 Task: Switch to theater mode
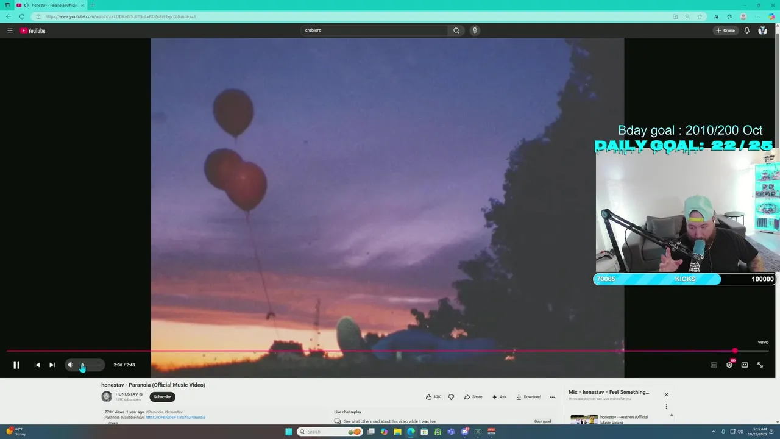pyautogui.click(x=745, y=365)
